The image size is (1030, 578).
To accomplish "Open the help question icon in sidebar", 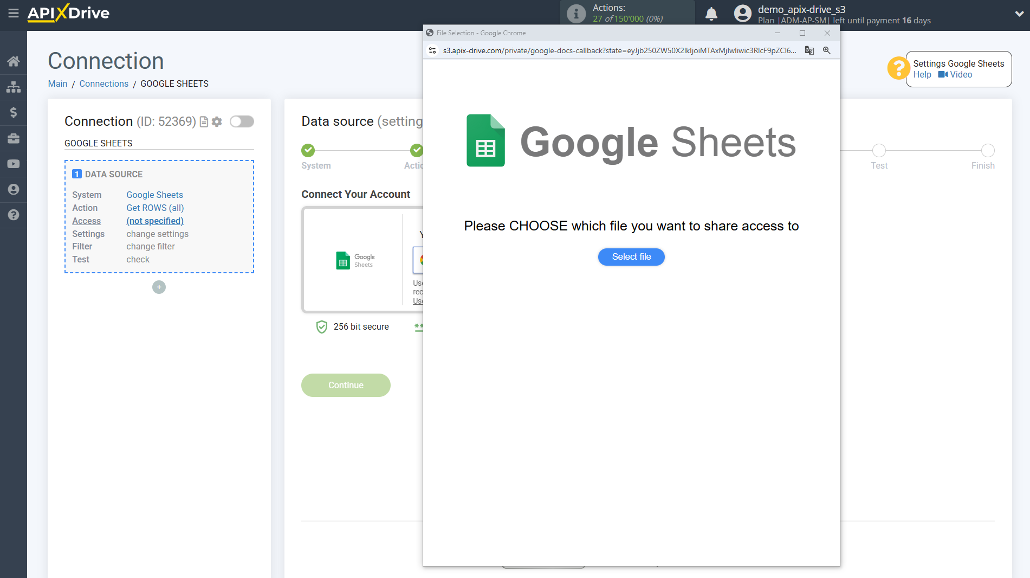I will pyautogui.click(x=14, y=215).
